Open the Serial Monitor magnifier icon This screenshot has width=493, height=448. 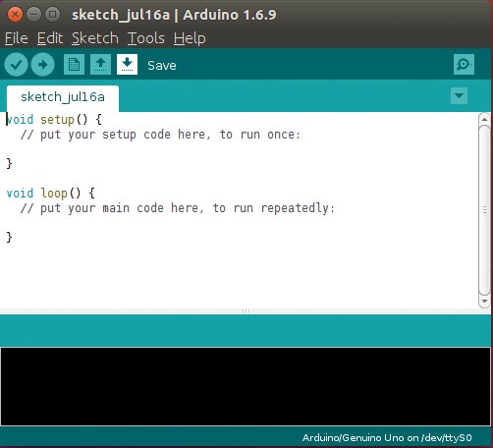click(x=464, y=64)
